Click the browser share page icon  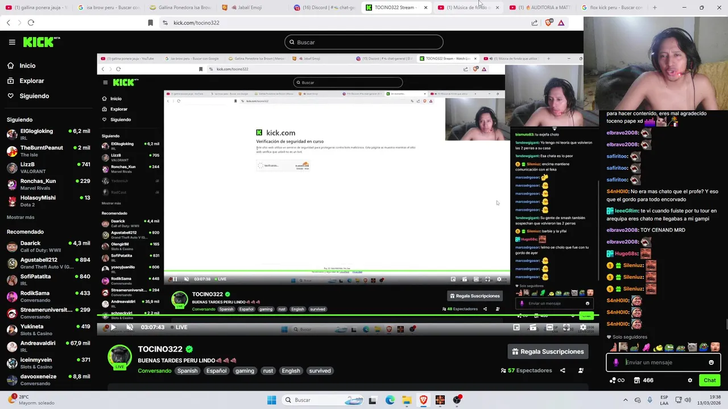tap(535, 23)
